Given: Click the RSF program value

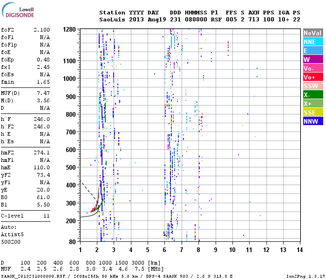Looking at the screenshot, I should [x=216, y=20].
